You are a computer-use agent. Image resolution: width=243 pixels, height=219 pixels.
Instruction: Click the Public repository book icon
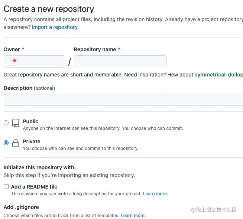(16, 123)
